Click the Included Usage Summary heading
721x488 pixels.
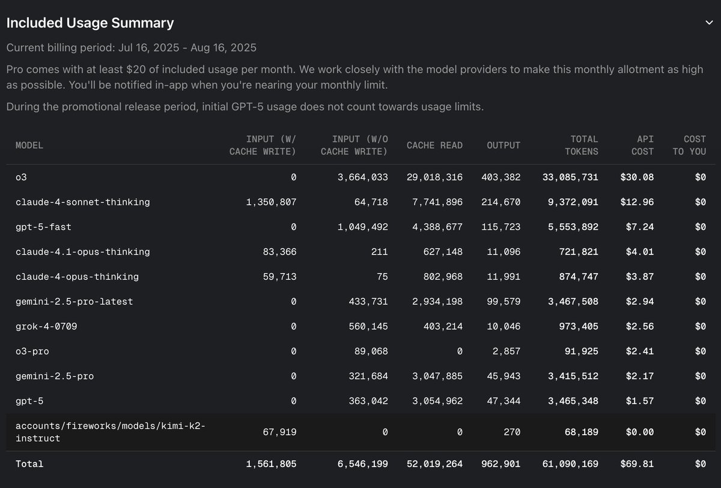[x=90, y=23]
